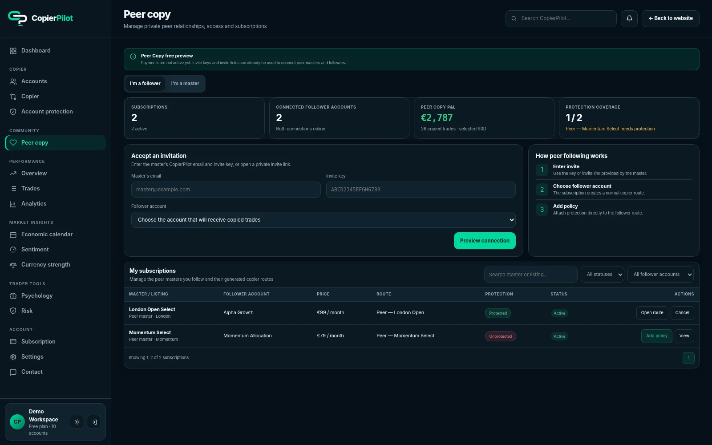The width and height of the screenshot is (712, 445).
Task: Click the logout arrow icon
Action: (x=94, y=422)
